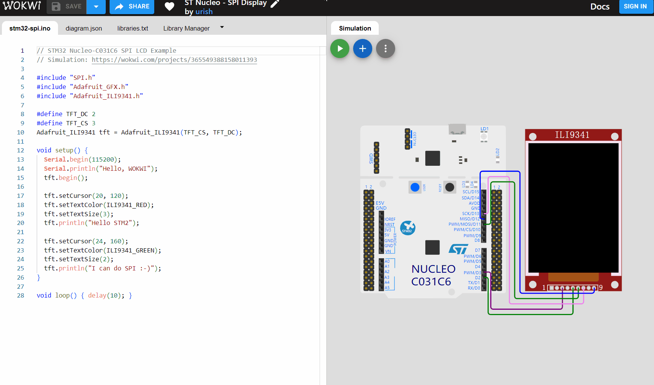Click the black RESET button on Nucleo

click(x=450, y=187)
